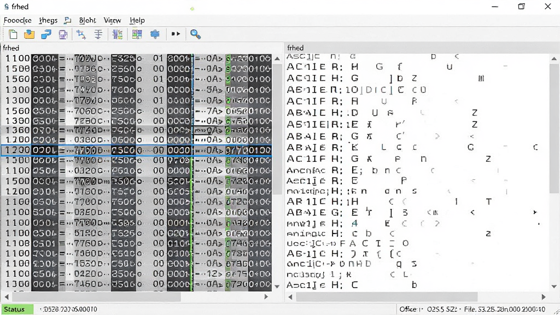Click the hex pane's scroll-down arrow
The image size is (560, 315).
tap(277, 287)
